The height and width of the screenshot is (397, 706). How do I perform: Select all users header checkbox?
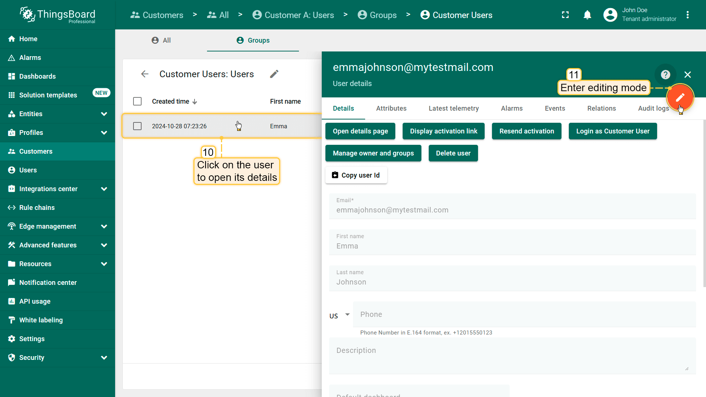[x=137, y=101]
